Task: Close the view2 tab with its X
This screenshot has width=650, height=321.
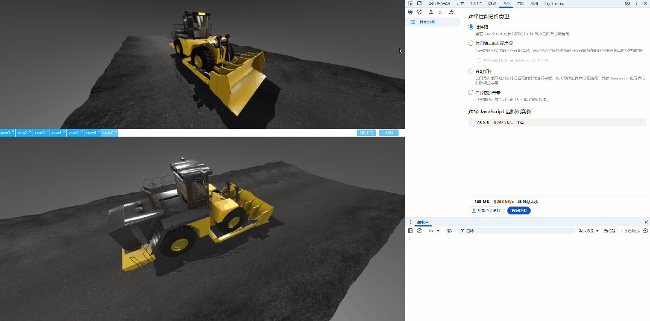Action: pyautogui.click(x=30, y=131)
